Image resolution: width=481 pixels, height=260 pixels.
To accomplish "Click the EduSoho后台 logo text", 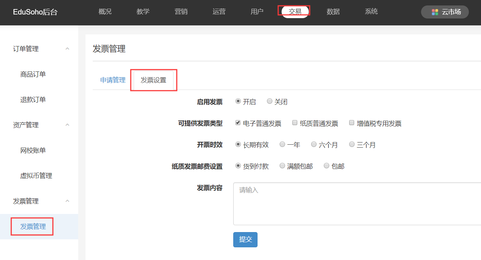I will coord(35,12).
